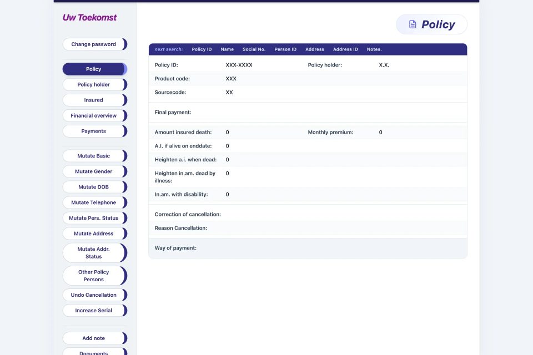The width and height of the screenshot is (533, 355).
Task: Click the Way of payment label
Action: click(x=175, y=248)
